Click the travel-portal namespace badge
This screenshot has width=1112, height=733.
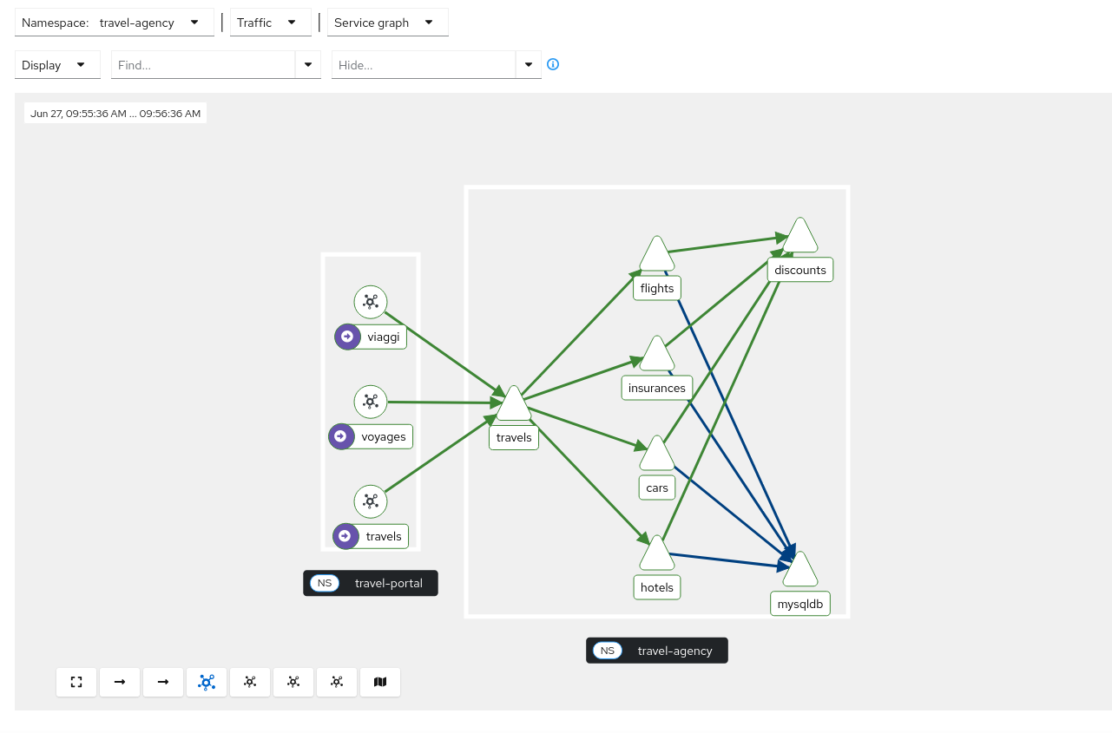coord(371,583)
